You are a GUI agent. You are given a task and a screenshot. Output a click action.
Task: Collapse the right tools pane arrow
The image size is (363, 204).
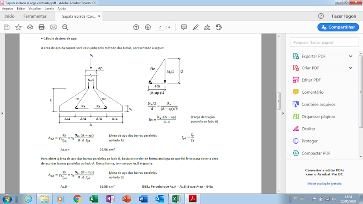click(283, 113)
